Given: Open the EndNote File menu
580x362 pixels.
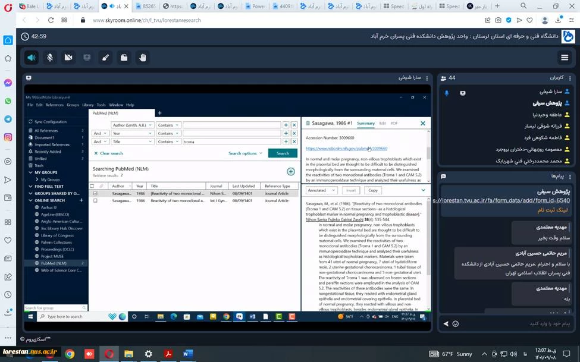Looking at the screenshot, I should pyautogui.click(x=30, y=105).
